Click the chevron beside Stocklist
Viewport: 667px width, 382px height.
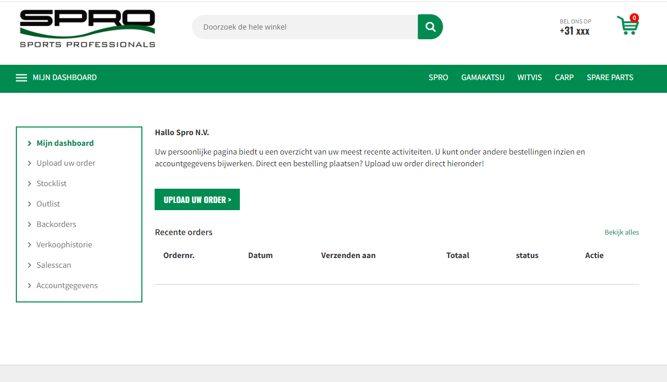[30, 184]
